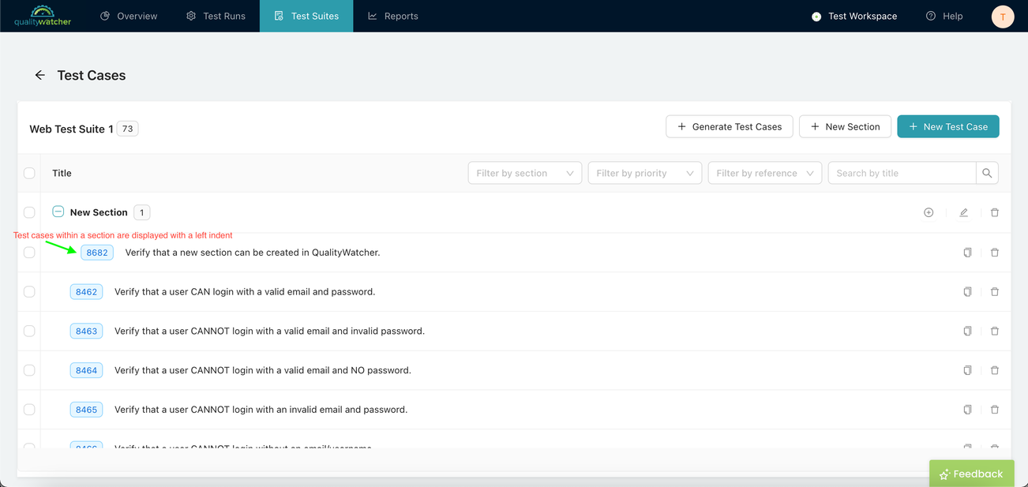Duplicate test case 8463 with the copy icon
Image resolution: width=1028 pixels, height=487 pixels.
tap(967, 331)
